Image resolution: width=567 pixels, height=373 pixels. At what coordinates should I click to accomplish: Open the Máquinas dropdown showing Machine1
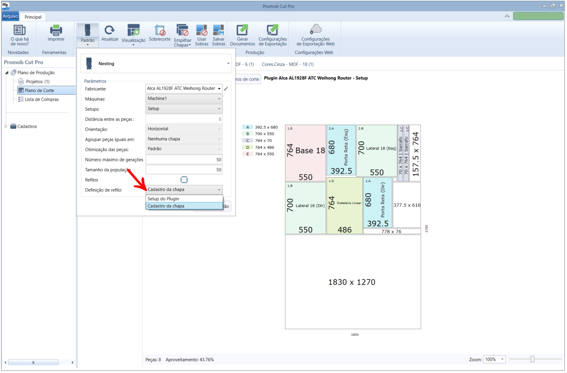tap(184, 98)
